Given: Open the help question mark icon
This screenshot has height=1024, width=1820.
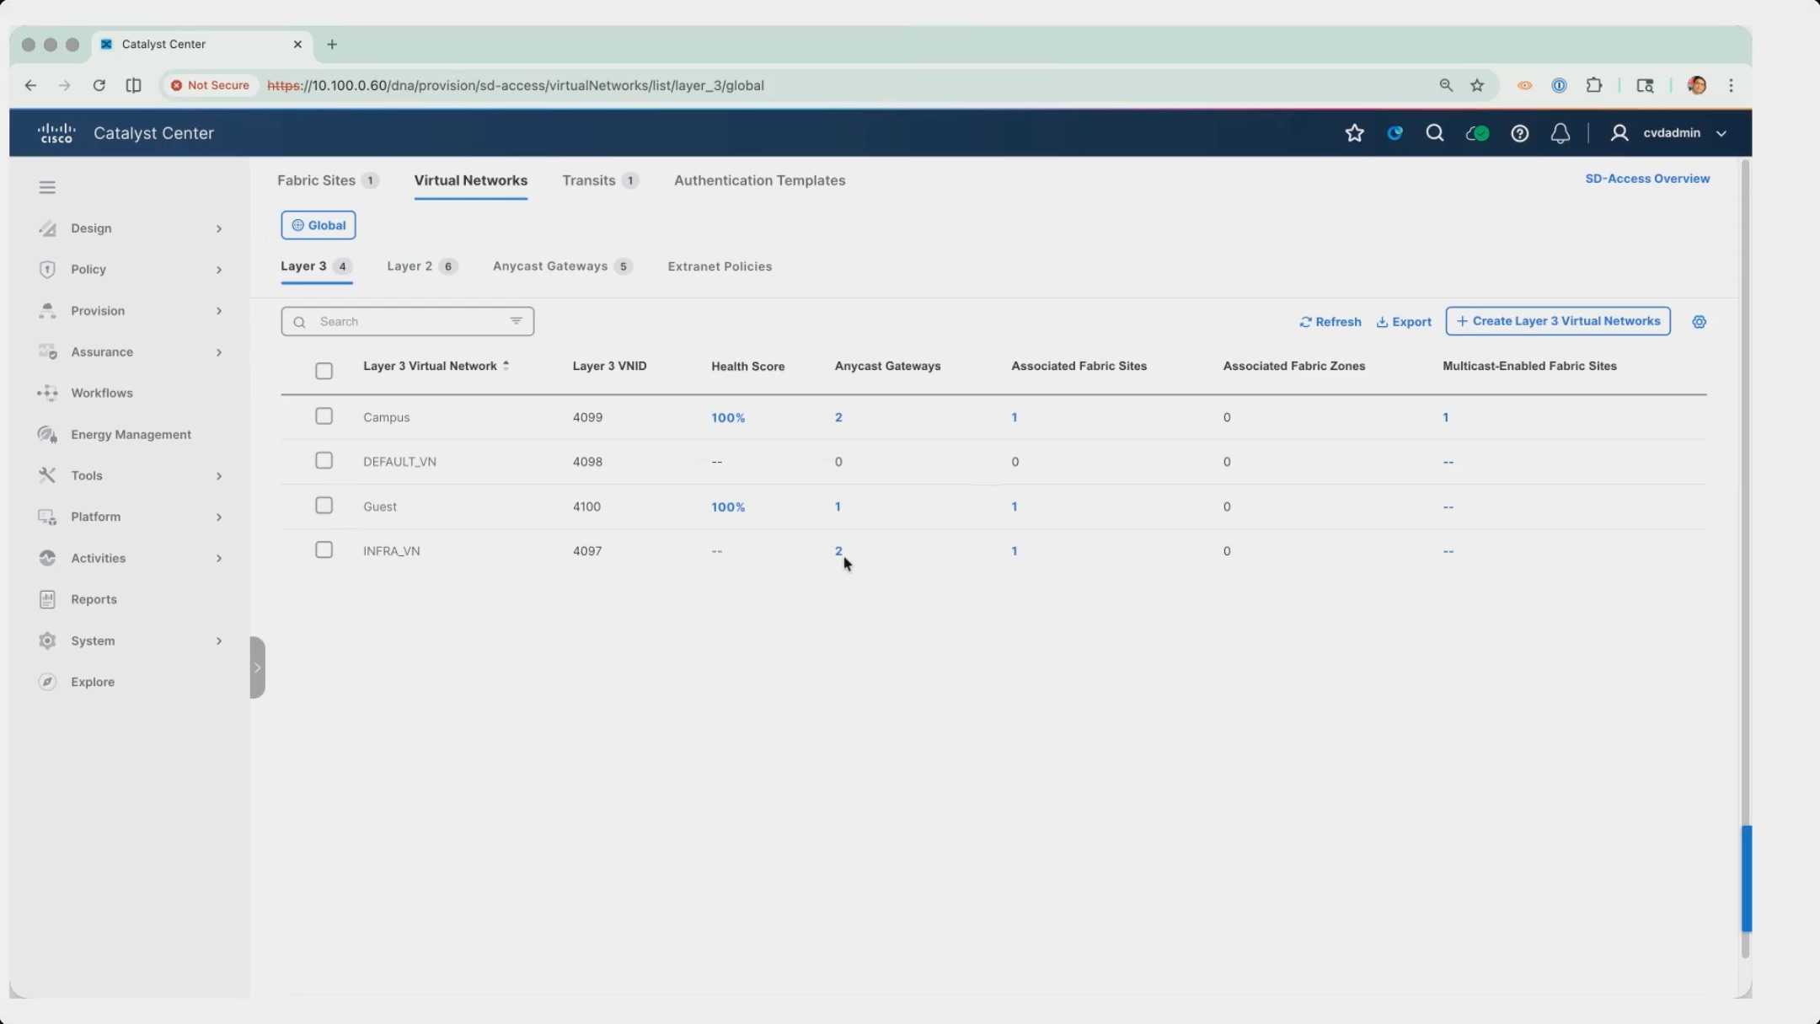Looking at the screenshot, I should coord(1519,133).
